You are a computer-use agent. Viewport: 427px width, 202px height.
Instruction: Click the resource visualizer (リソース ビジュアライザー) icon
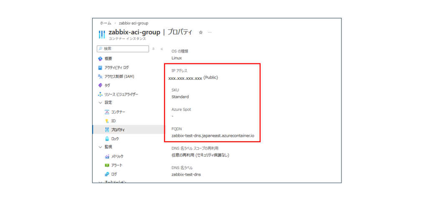pos(100,94)
